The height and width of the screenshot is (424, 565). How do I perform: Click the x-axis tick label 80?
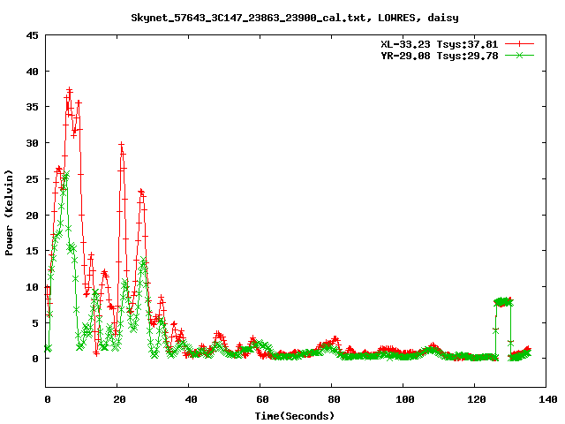coord(334,399)
